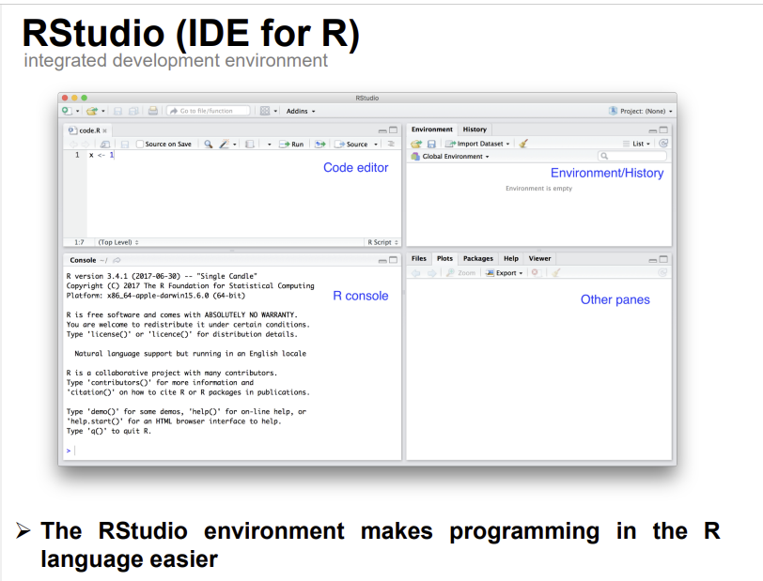Click the editor Save document icon

coord(125,144)
